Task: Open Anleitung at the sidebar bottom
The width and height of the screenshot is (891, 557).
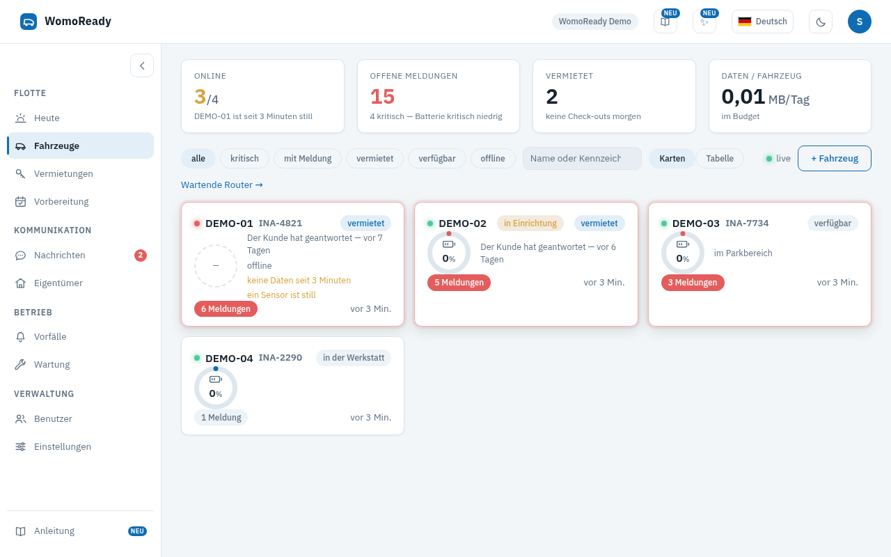Action: pos(80,531)
